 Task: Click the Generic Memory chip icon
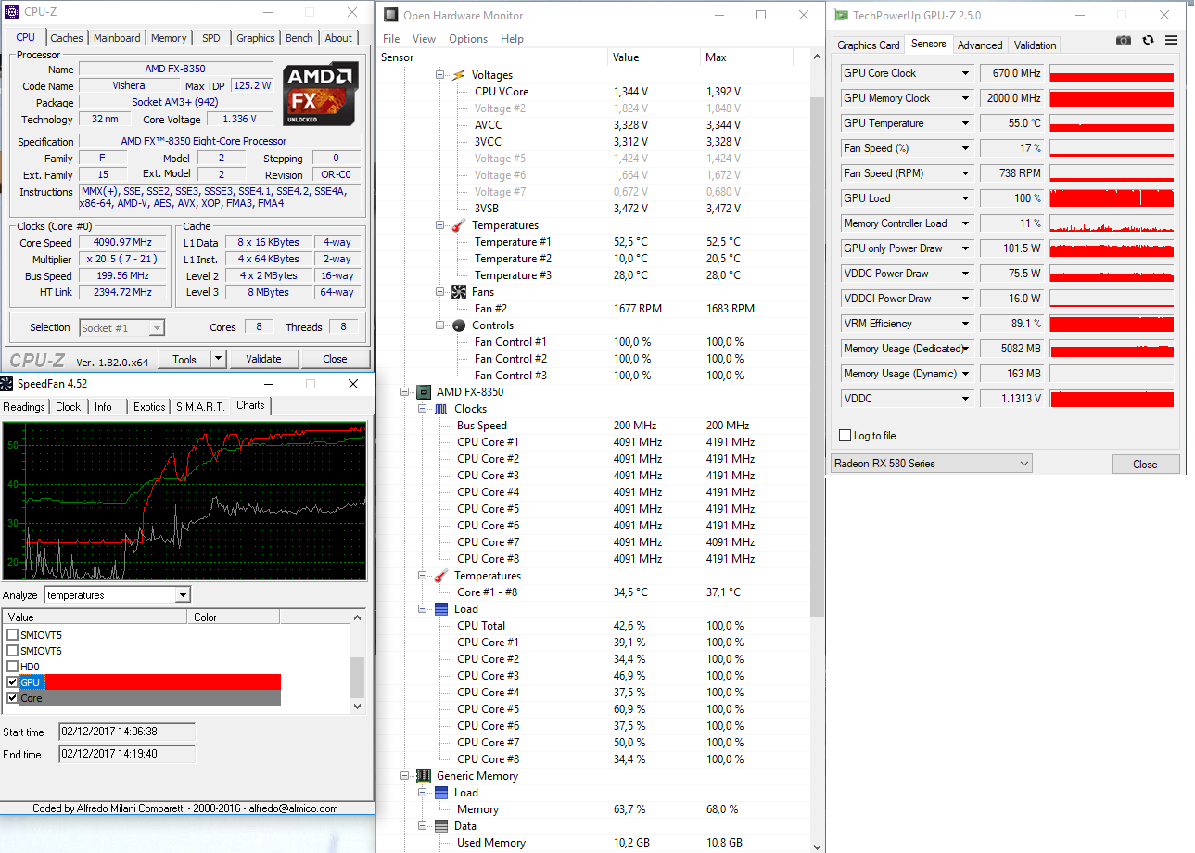[424, 776]
